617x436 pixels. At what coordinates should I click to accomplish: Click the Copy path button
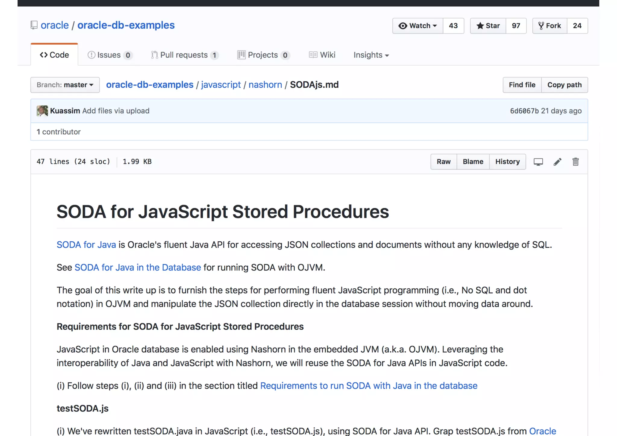point(564,85)
